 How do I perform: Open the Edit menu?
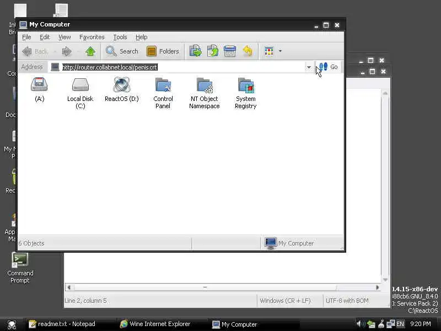point(45,37)
